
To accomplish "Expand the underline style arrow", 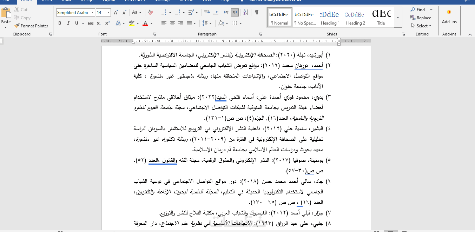I will point(82,24).
